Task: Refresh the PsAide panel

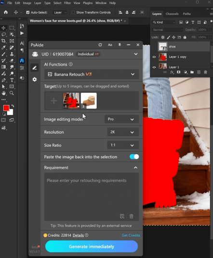Action: coord(100,45)
